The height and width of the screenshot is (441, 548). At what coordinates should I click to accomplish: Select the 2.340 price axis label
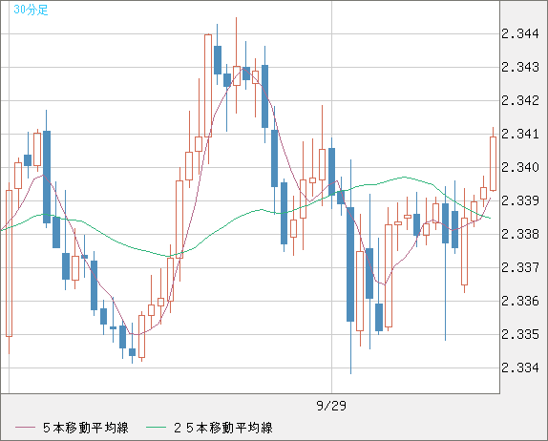click(520, 167)
